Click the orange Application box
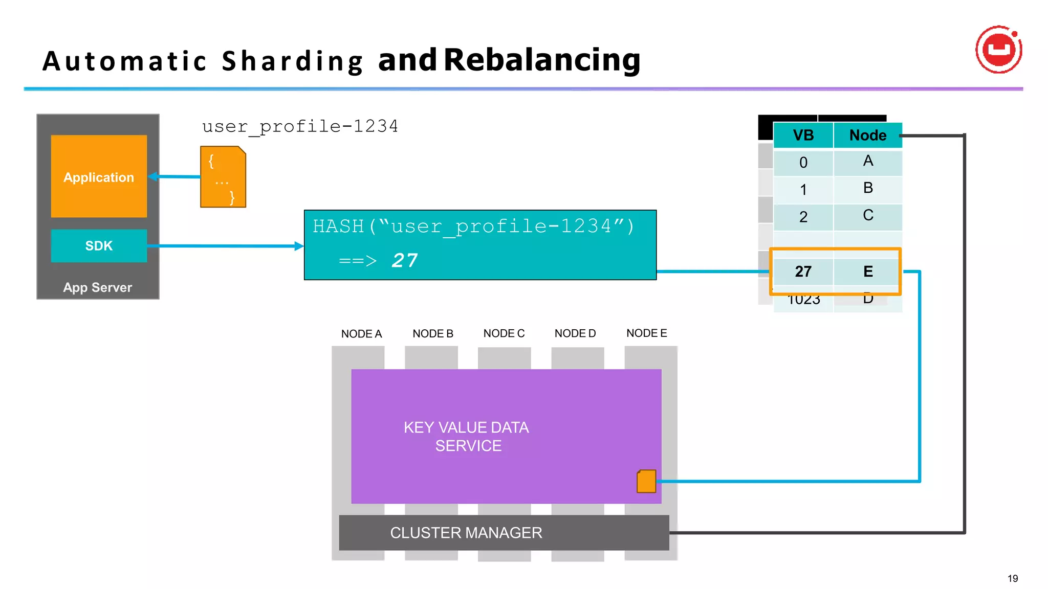The height and width of the screenshot is (589, 1048). click(99, 176)
